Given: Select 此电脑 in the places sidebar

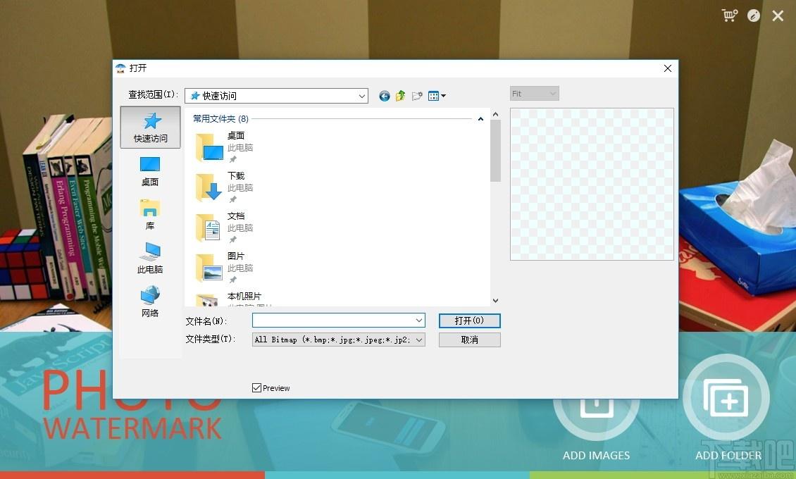Looking at the screenshot, I should (150, 259).
